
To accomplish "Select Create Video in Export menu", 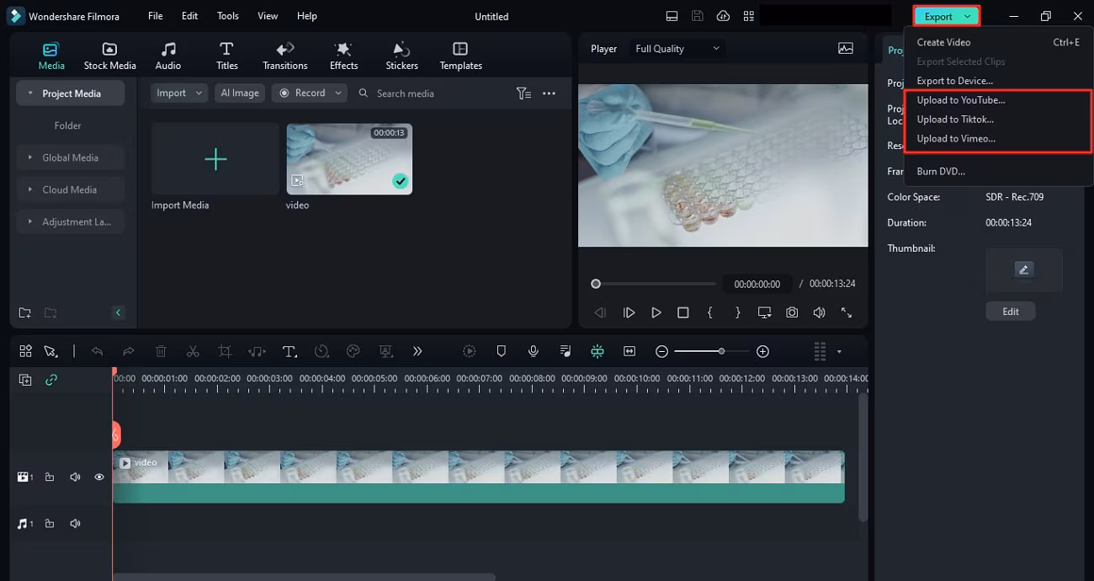I will point(943,42).
